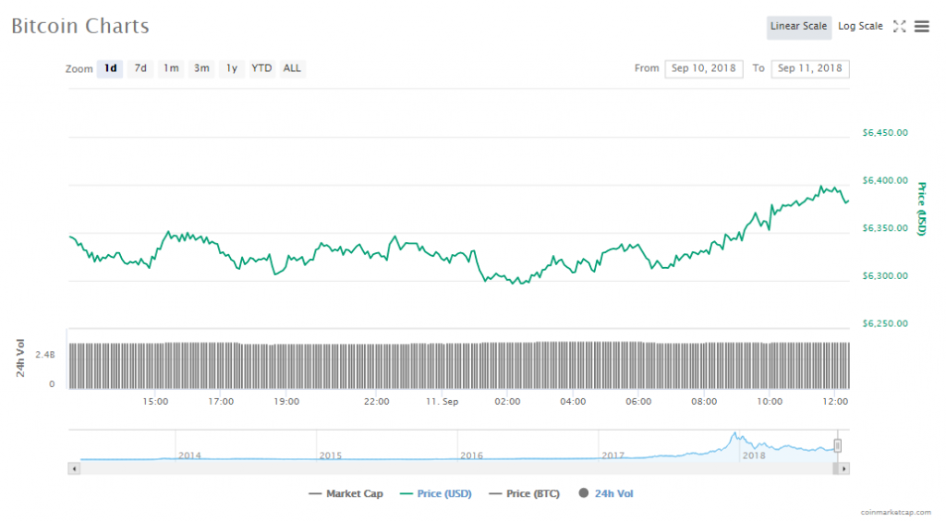Click the navigator right scroll arrow
The image size is (946, 522).
[843, 469]
